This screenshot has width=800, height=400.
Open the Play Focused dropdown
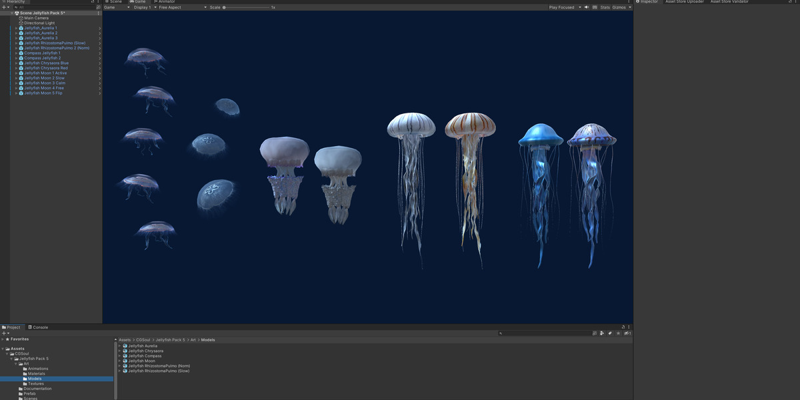coord(565,7)
